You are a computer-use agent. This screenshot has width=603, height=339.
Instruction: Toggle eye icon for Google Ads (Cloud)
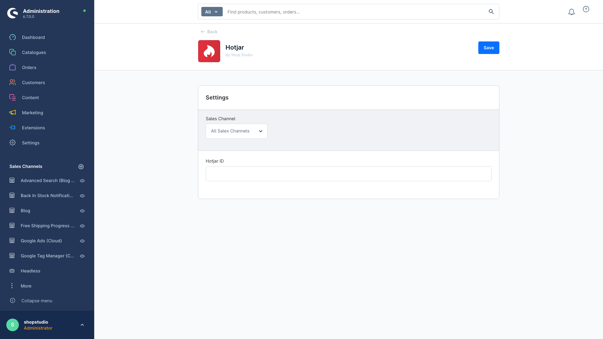point(82,241)
